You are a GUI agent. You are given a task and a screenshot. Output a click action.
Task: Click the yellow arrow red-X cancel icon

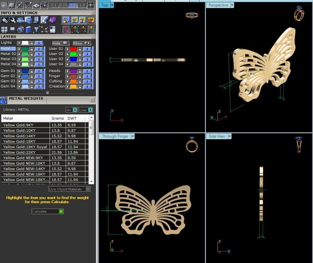click(91, 20)
